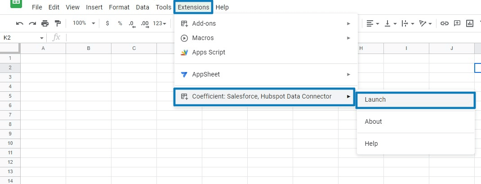Click the Insert link icon

click(445, 23)
